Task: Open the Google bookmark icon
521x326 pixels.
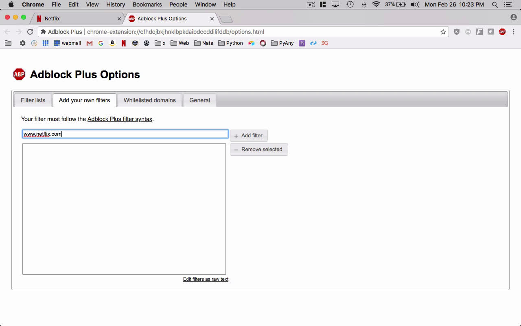Action: pos(101,43)
